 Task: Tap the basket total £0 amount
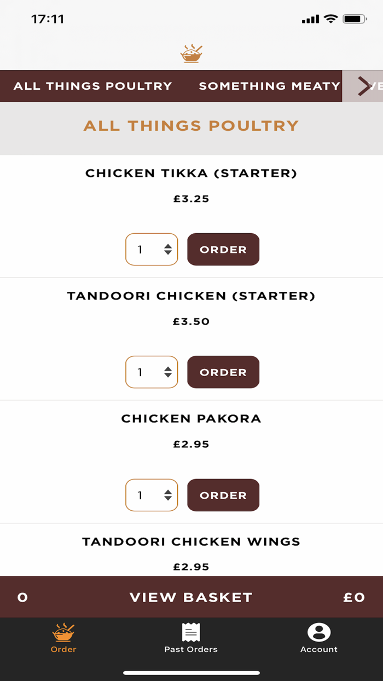point(354,597)
